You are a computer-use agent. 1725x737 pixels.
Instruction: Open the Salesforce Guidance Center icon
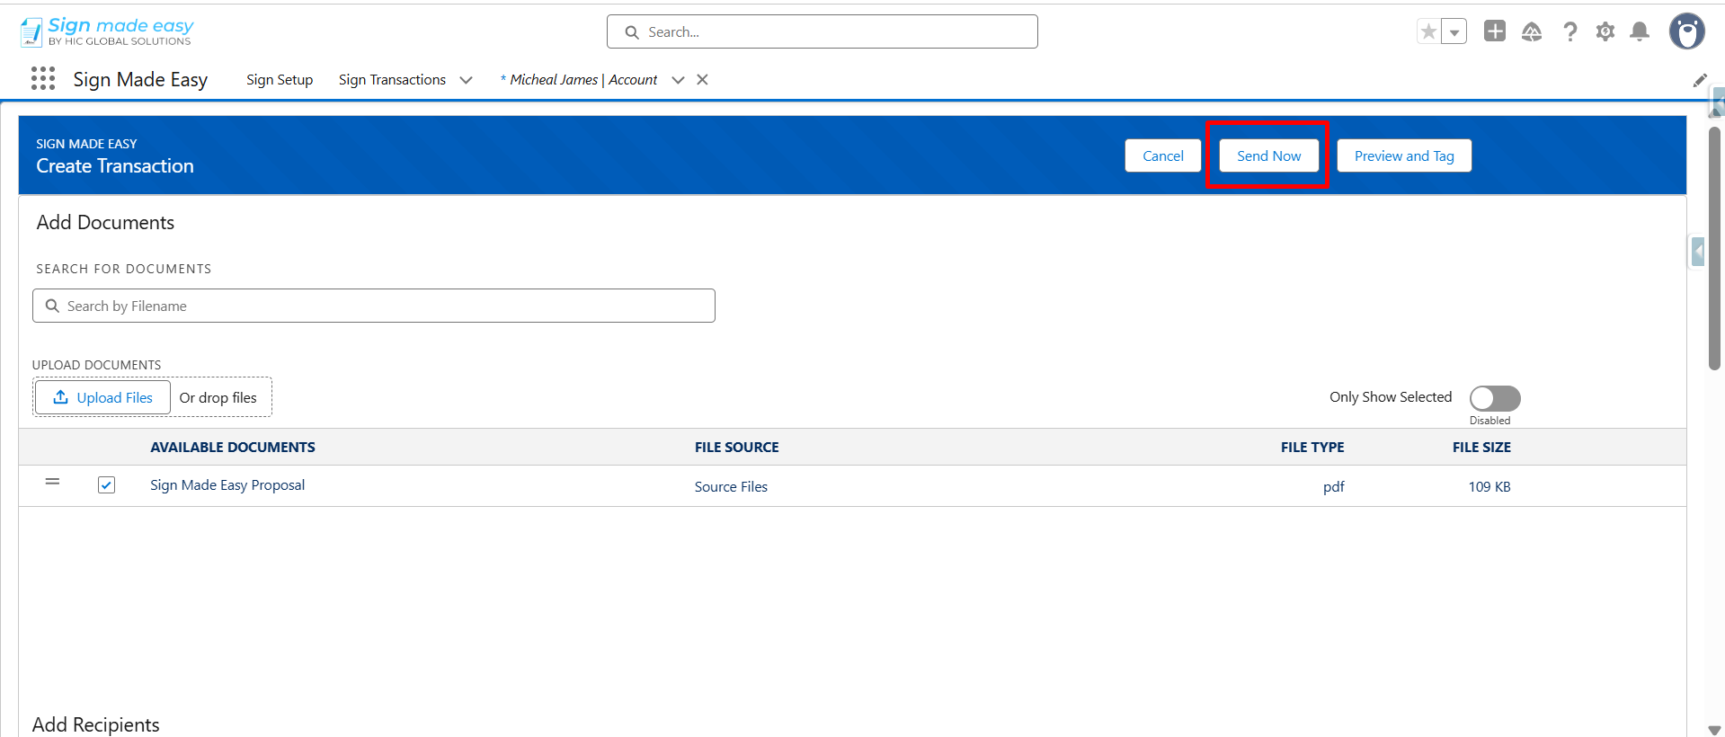pos(1532,31)
